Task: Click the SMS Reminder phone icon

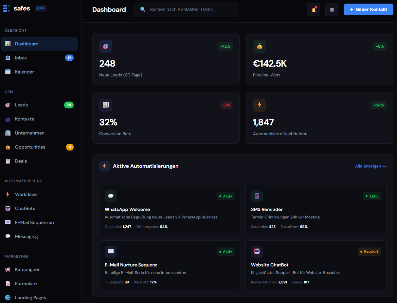Action: click(257, 196)
